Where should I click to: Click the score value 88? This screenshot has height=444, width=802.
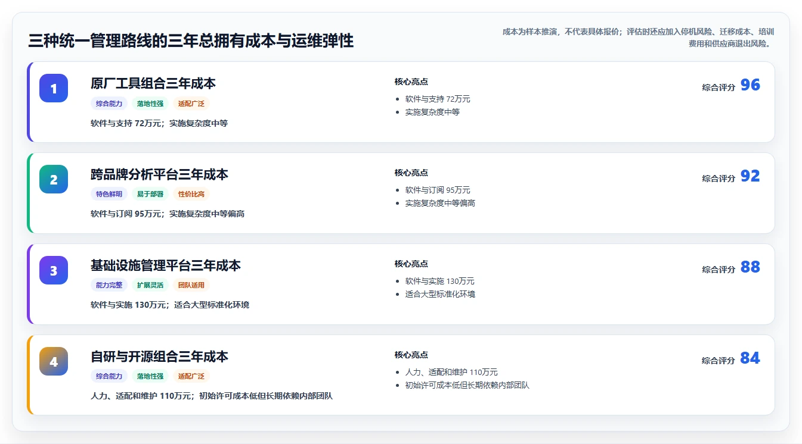(750, 267)
